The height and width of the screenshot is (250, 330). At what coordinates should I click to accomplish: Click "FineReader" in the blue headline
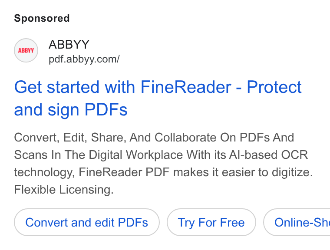tap(186, 87)
